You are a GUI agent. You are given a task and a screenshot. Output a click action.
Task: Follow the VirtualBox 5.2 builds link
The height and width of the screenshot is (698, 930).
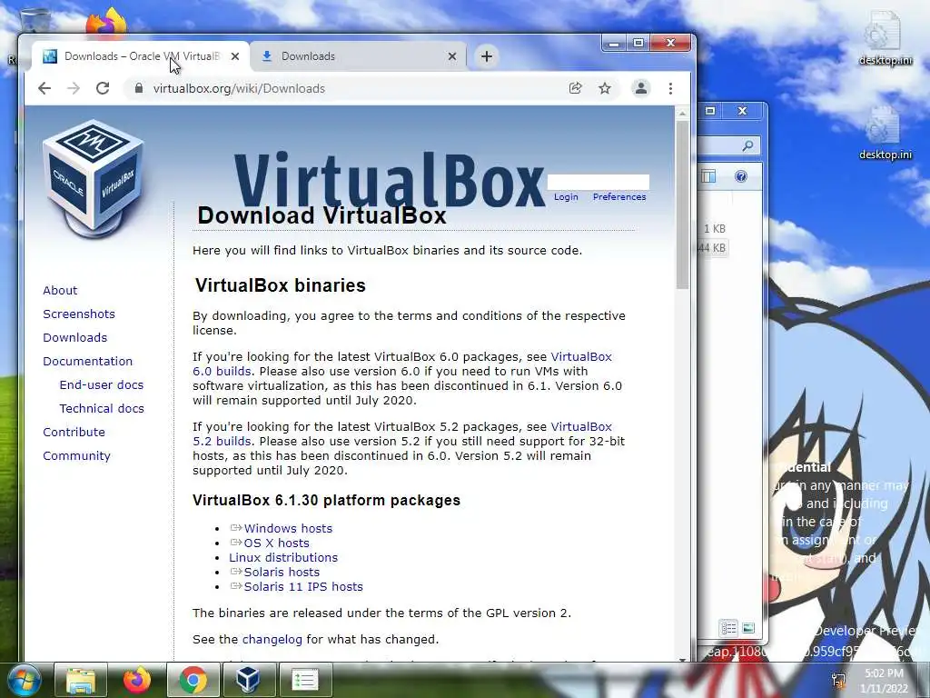[x=581, y=427]
